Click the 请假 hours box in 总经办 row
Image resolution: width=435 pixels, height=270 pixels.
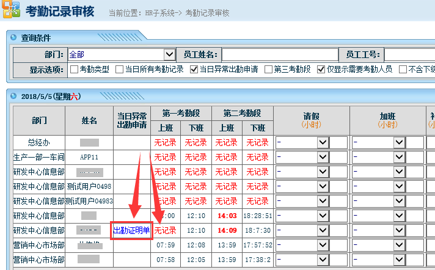pos(339,142)
